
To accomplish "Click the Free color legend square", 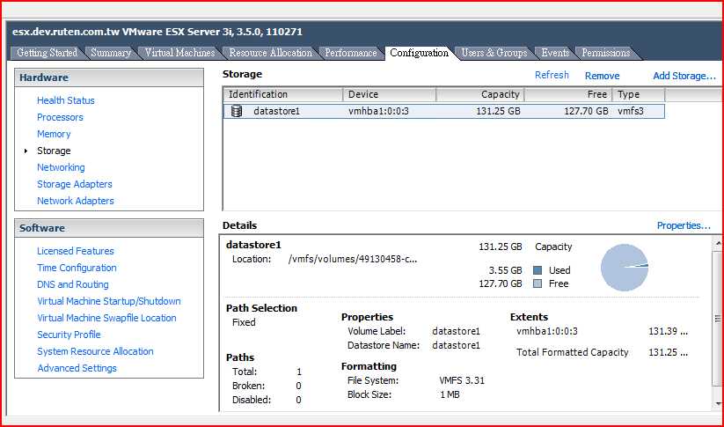I will pyautogui.click(x=538, y=283).
